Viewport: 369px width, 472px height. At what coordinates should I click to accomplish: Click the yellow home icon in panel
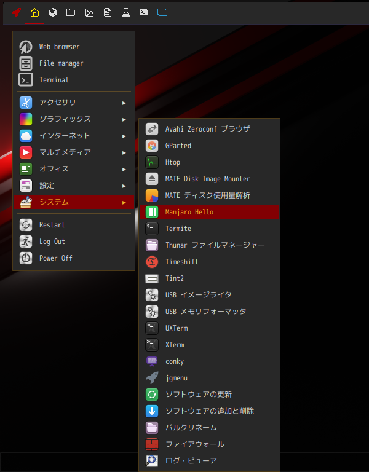click(34, 12)
